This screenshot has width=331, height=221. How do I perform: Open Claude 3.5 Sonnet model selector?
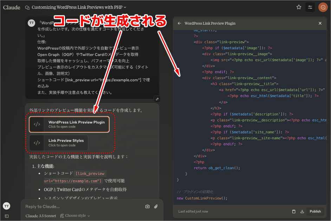point(41,216)
